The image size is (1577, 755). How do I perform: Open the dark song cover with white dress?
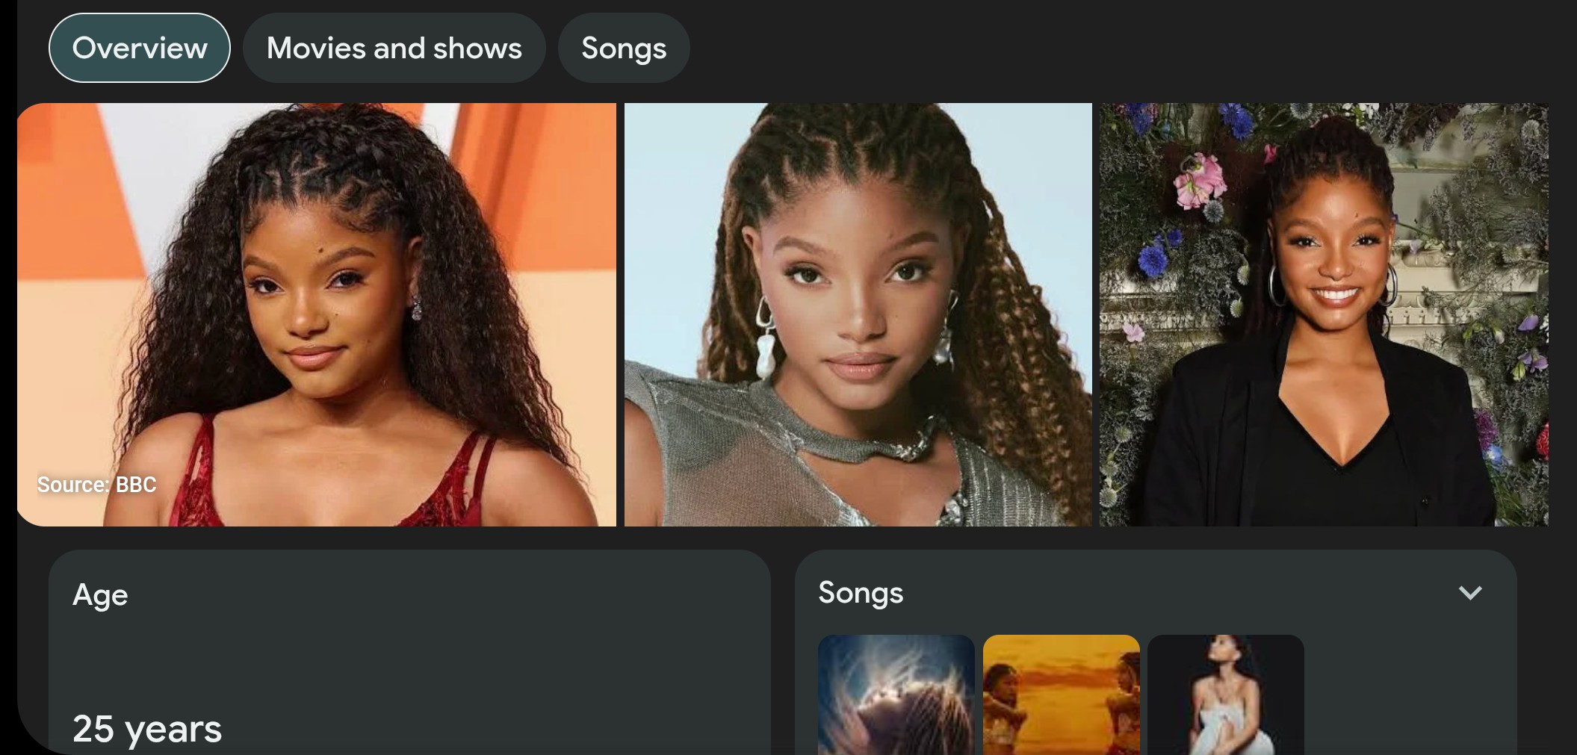point(1225,695)
